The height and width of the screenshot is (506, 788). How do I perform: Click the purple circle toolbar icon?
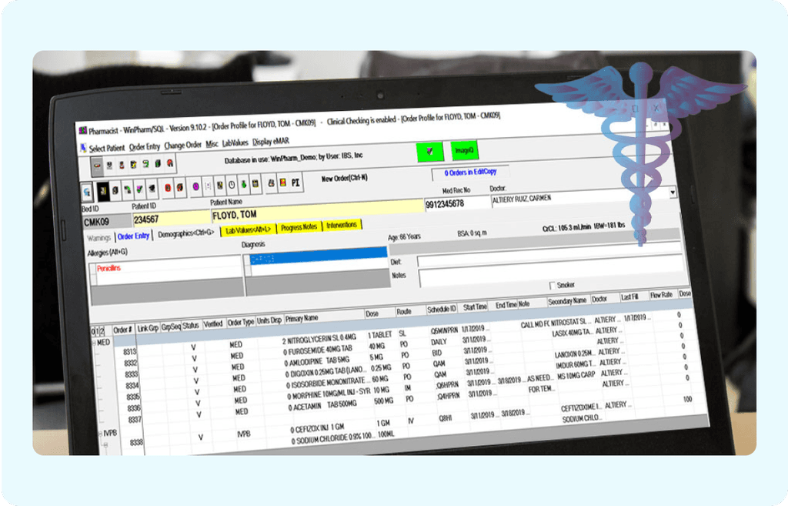click(x=196, y=185)
